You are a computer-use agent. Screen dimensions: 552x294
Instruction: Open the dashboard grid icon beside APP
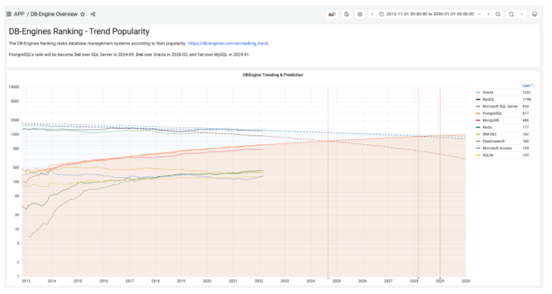tap(9, 13)
